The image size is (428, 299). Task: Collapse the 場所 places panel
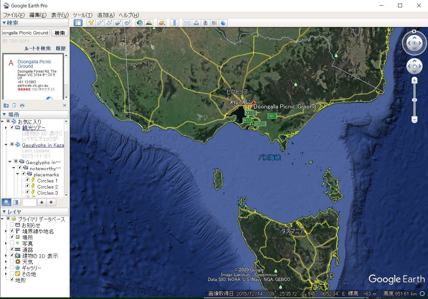(x=4, y=114)
